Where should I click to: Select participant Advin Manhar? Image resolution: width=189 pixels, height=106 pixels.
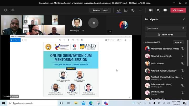coord(157,63)
